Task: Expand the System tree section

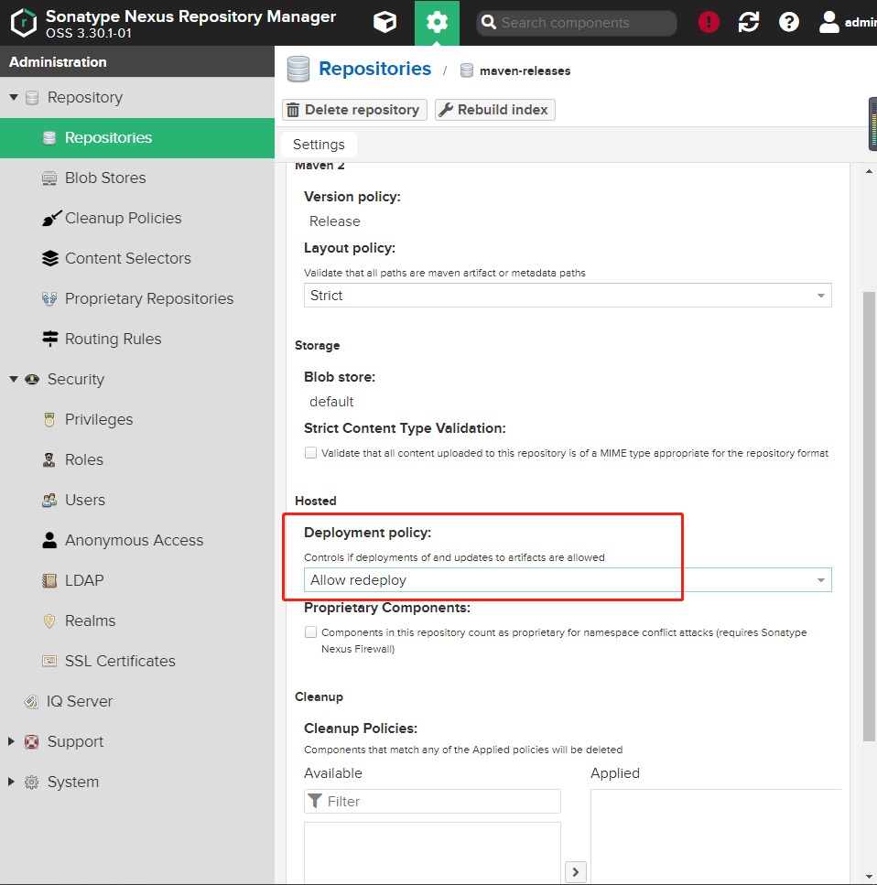Action: (11, 782)
